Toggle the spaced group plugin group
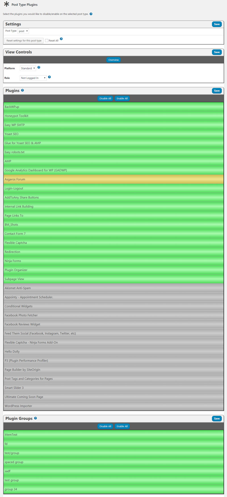Viewport: 227px width, 497px height. 113,462
